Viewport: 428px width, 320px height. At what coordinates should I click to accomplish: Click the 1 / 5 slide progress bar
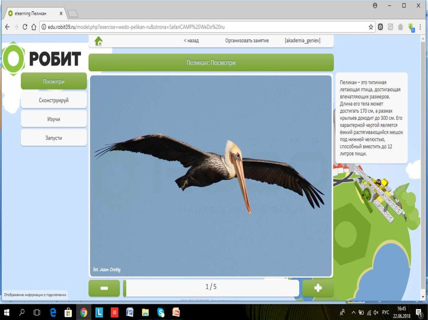coord(211,287)
